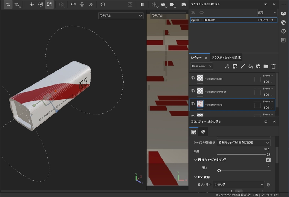Hide the texture-label layer

[193, 78]
